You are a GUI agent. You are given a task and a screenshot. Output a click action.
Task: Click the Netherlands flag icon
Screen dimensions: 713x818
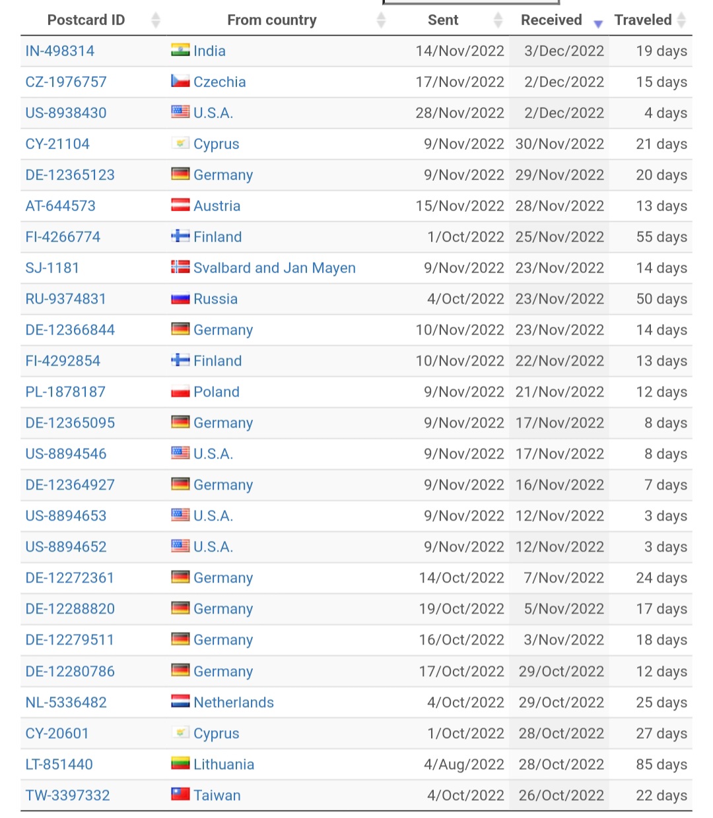[x=180, y=701]
